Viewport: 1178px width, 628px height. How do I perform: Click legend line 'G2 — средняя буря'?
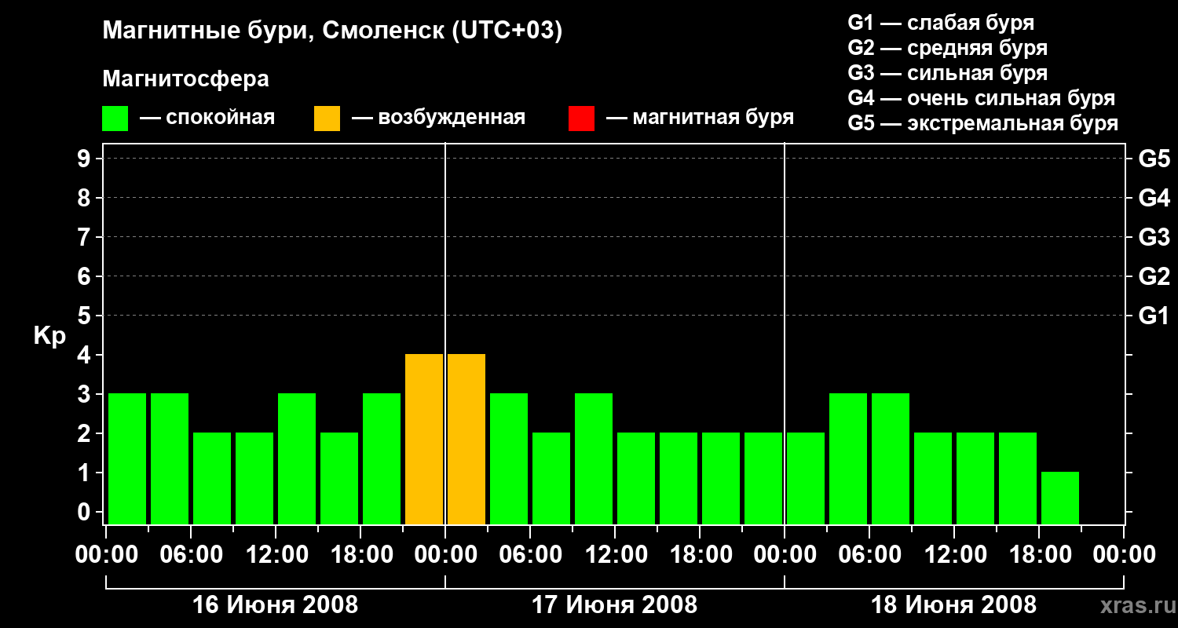tap(948, 48)
